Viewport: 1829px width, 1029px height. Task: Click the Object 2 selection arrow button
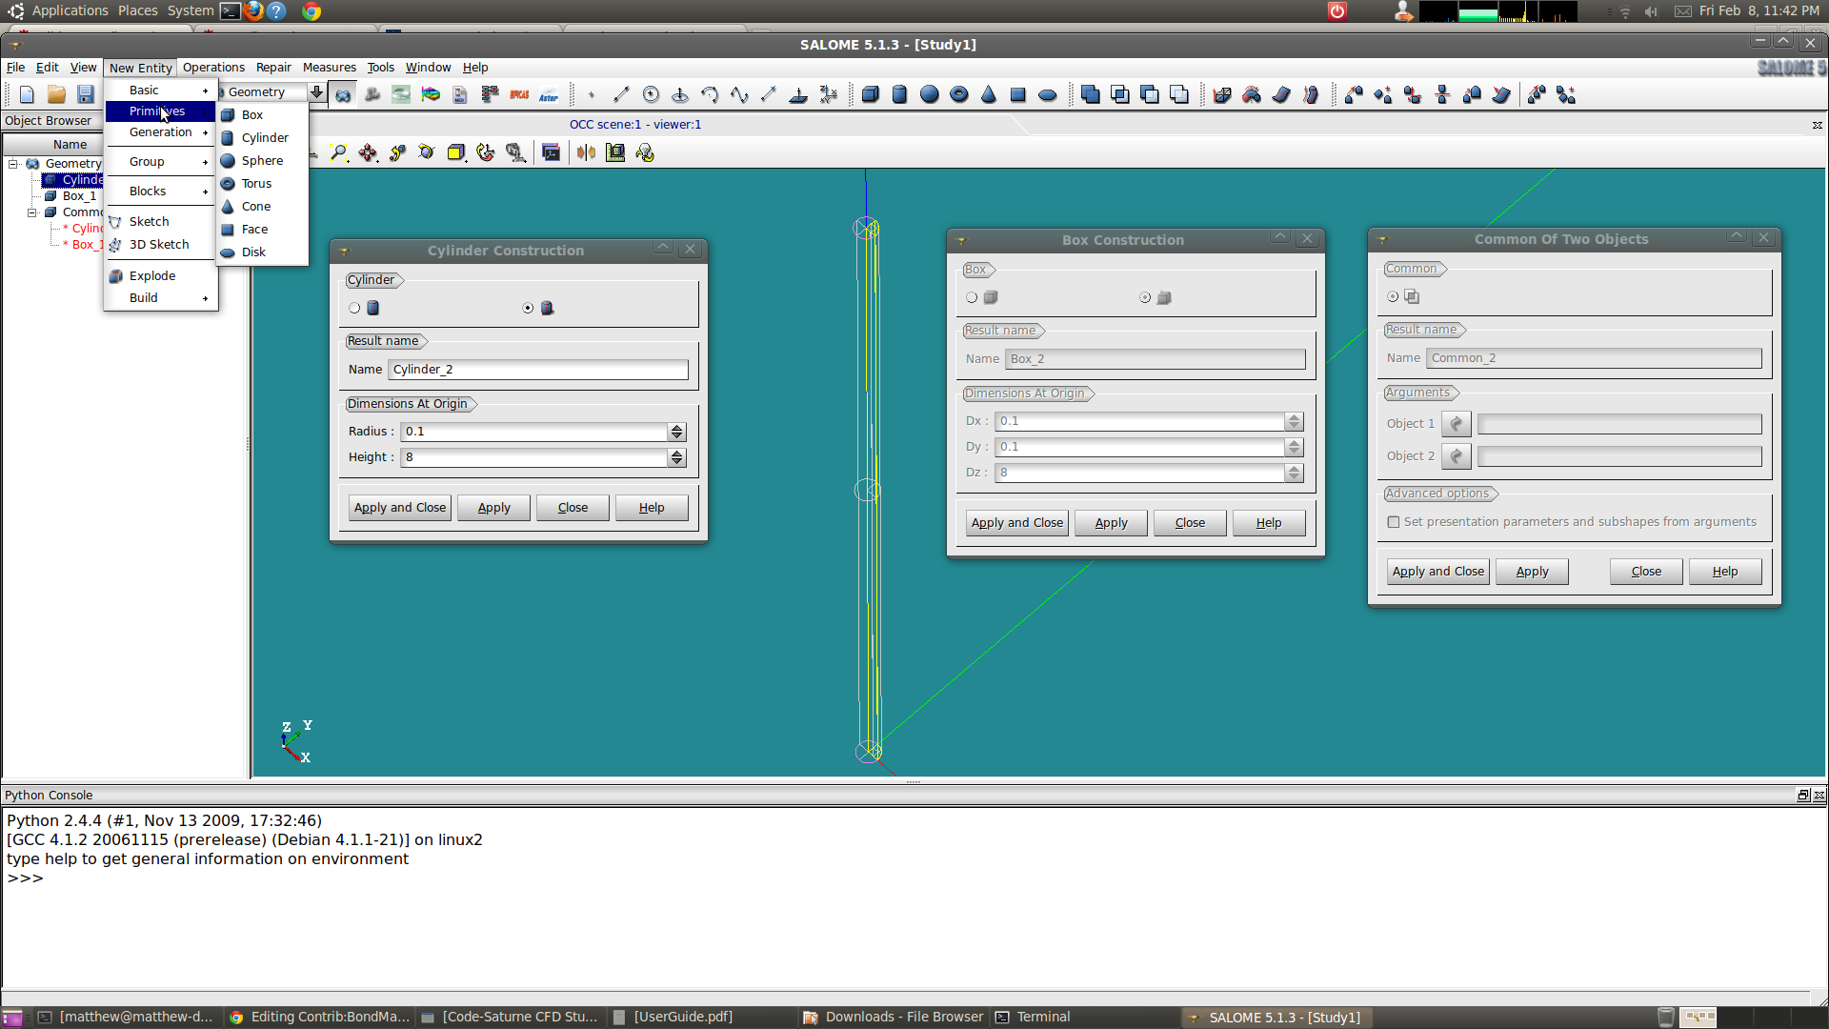(1456, 456)
